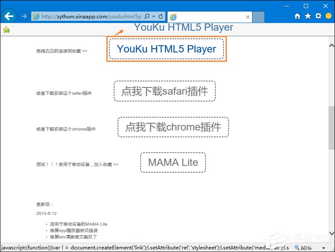Close the current browser tab
The width and height of the screenshot is (335, 252).
248,17
